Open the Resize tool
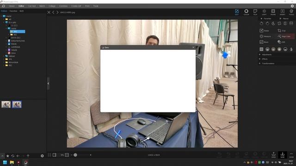 coord(265,30)
